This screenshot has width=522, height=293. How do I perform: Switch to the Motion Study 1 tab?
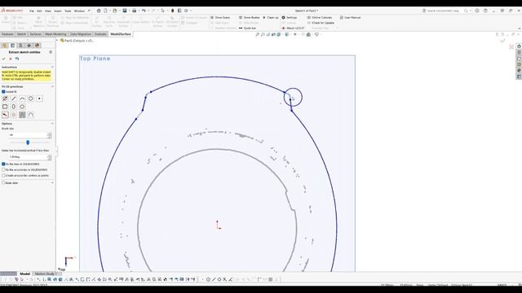tap(46, 274)
